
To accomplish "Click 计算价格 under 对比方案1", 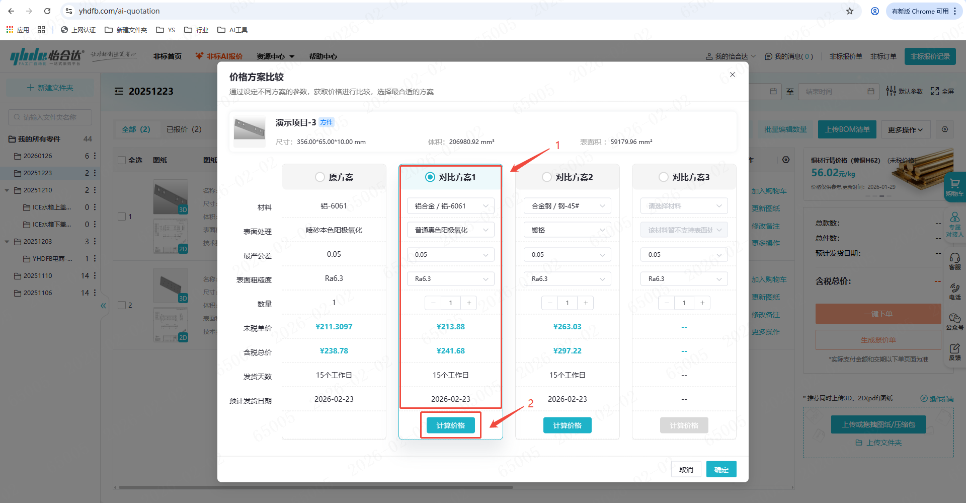I will click(x=451, y=425).
